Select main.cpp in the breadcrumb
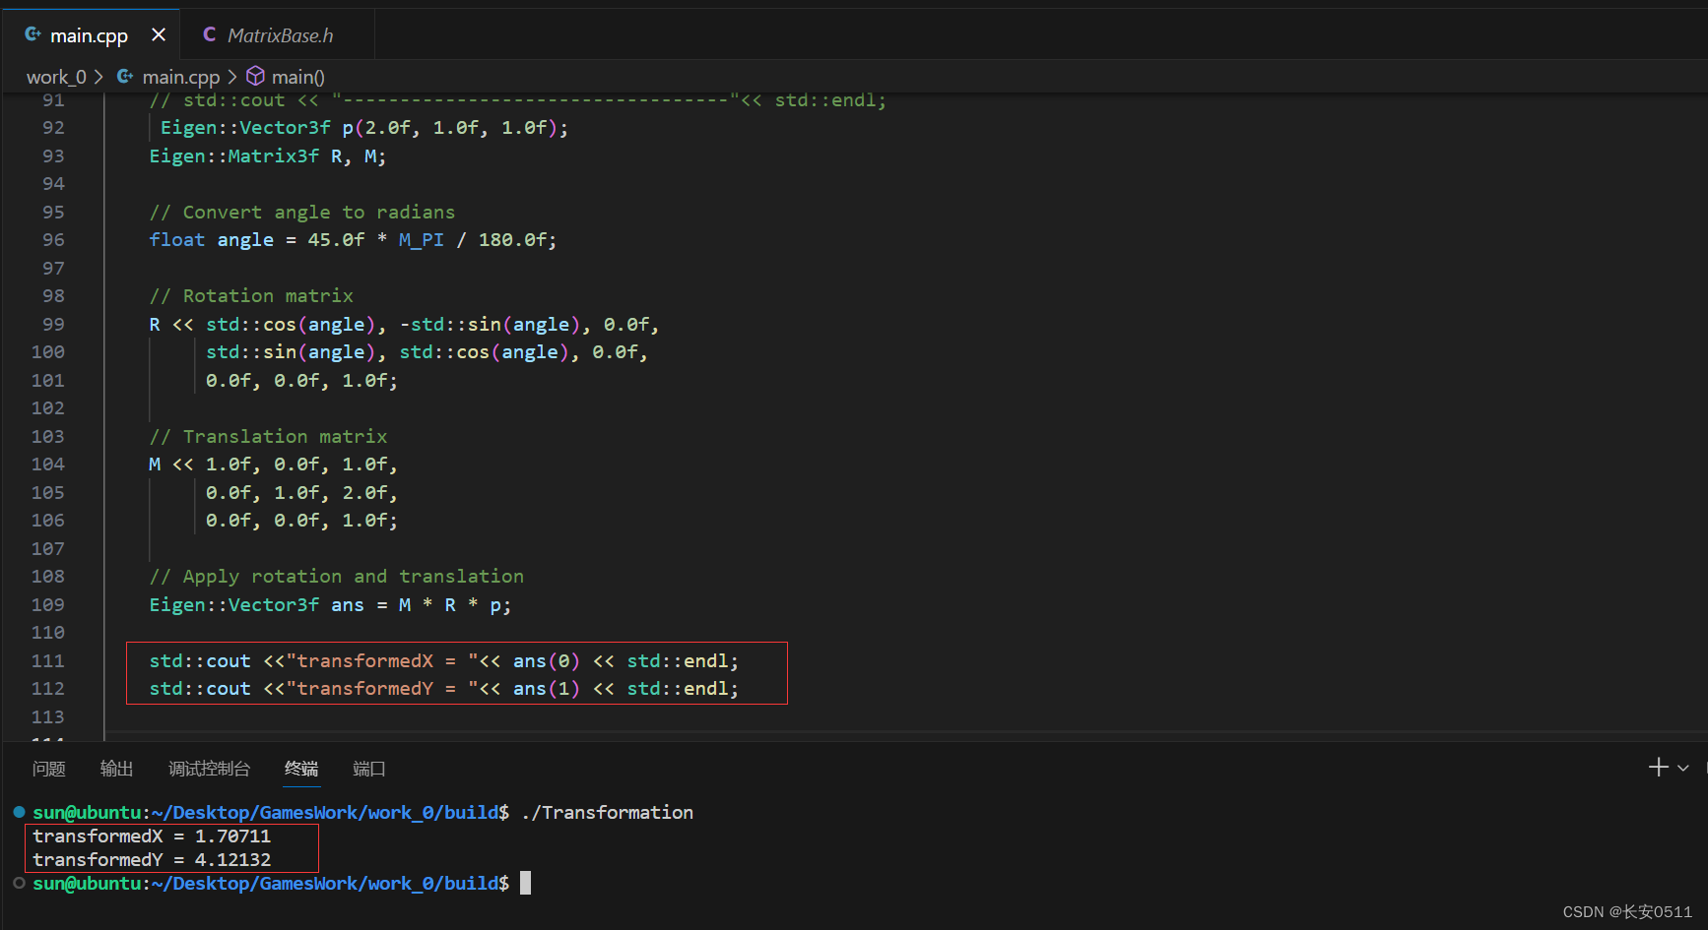The width and height of the screenshot is (1708, 930). (x=181, y=77)
